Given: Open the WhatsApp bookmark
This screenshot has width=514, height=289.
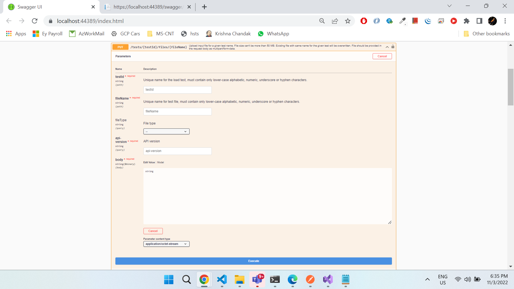Looking at the screenshot, I should pos(273,34).
